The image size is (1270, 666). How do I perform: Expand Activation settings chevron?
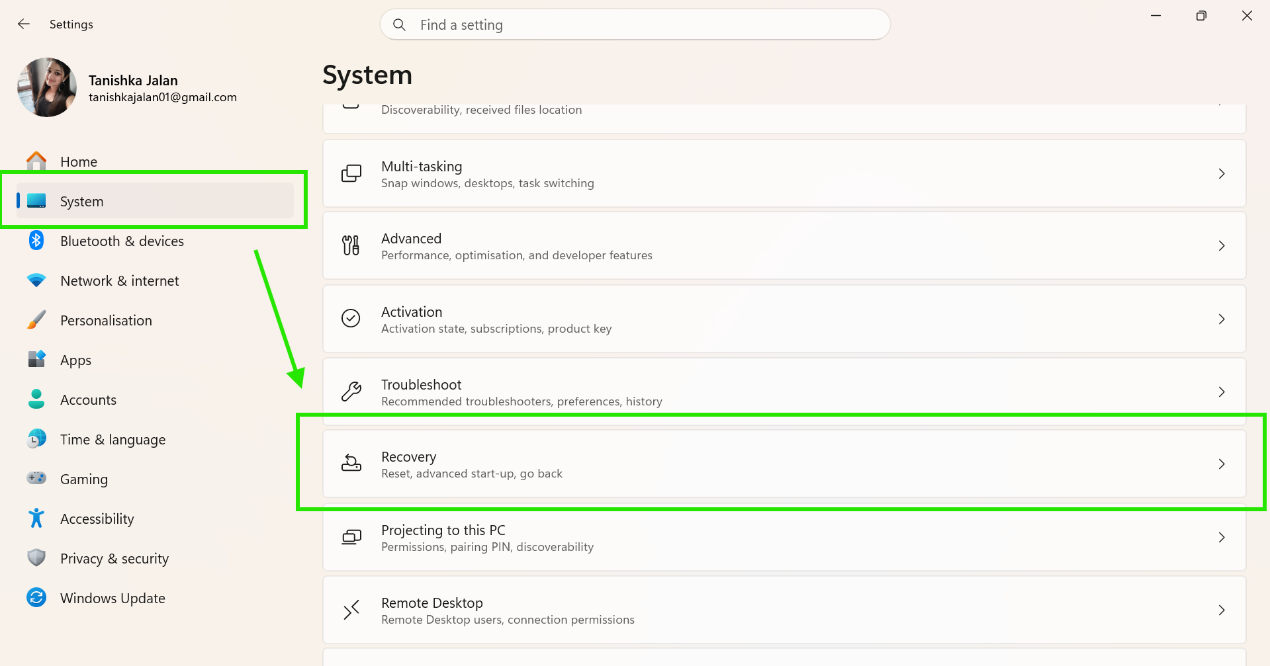(1222, 319)
